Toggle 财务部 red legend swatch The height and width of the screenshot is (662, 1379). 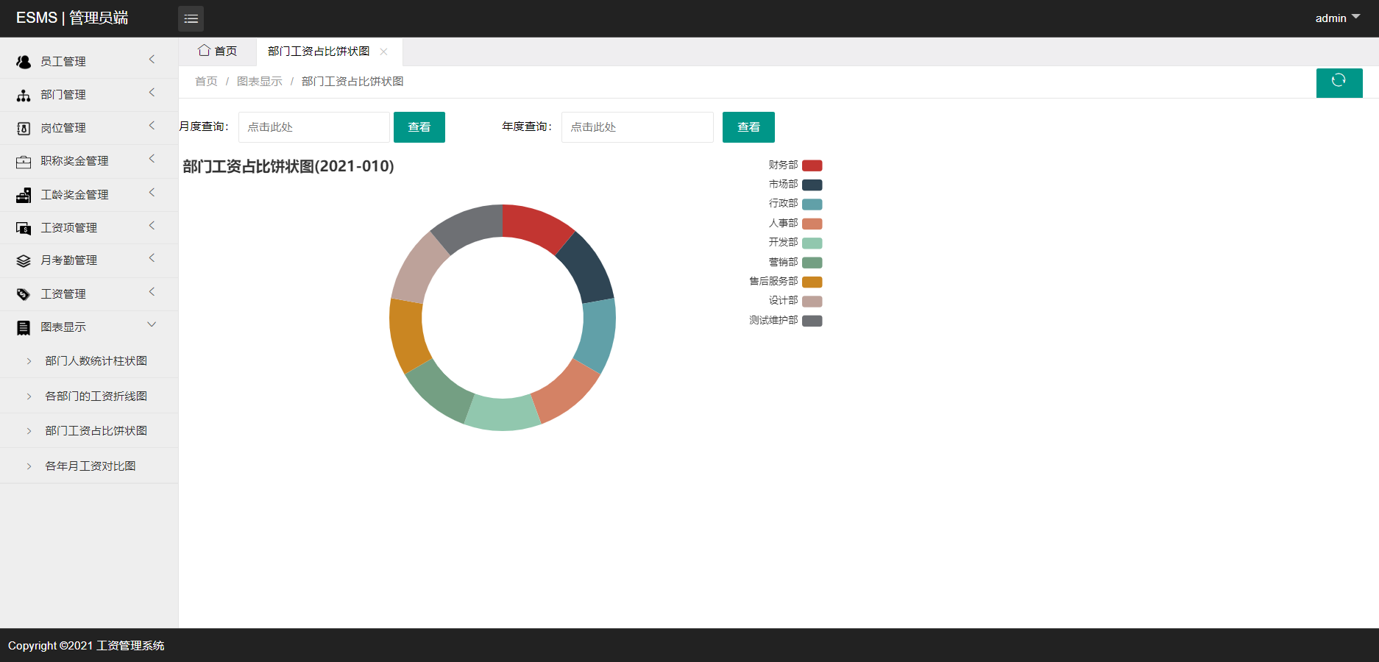pos(812,165)
